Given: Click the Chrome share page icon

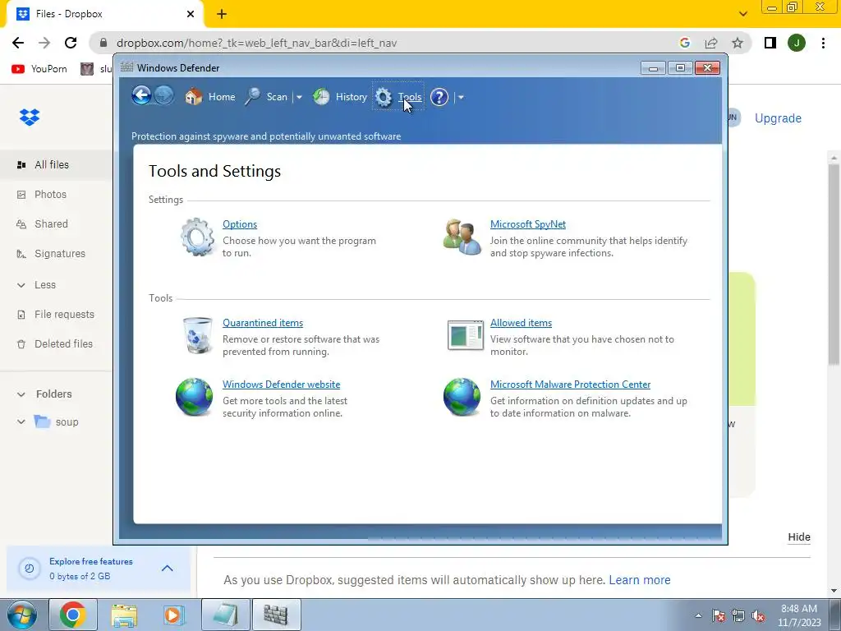Looking at the screenshot, I should 711,43.
